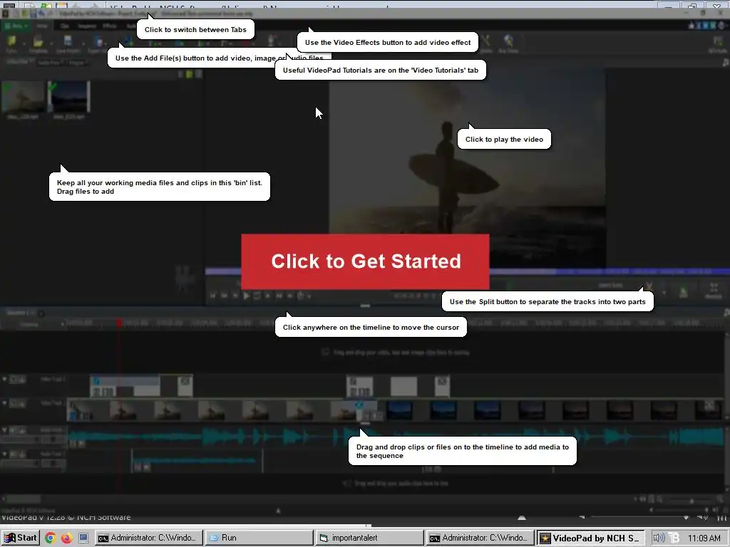Collapse the bottom audio track triangle
Screen dimensions: 730x547
click(5, 454)
